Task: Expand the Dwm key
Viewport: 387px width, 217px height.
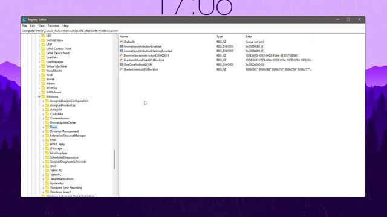Action: click(43, 127)
